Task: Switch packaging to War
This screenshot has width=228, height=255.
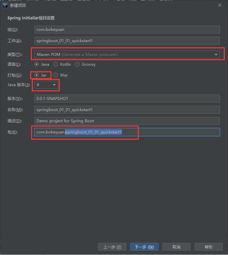Action: coord(56,75)
